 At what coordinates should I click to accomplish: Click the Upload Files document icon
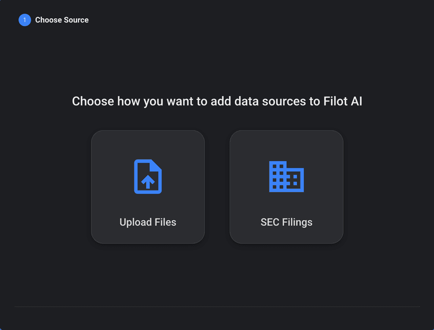pyautogui.click(x=148, y=177)
